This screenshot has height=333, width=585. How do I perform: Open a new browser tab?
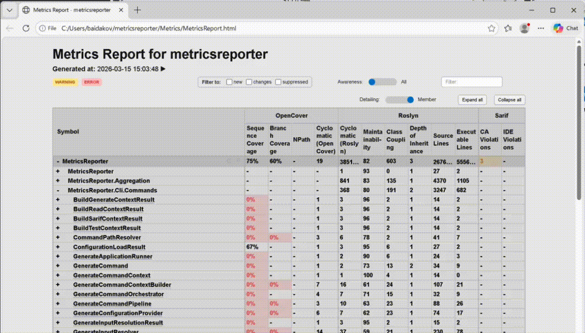(x=137, y=9)
